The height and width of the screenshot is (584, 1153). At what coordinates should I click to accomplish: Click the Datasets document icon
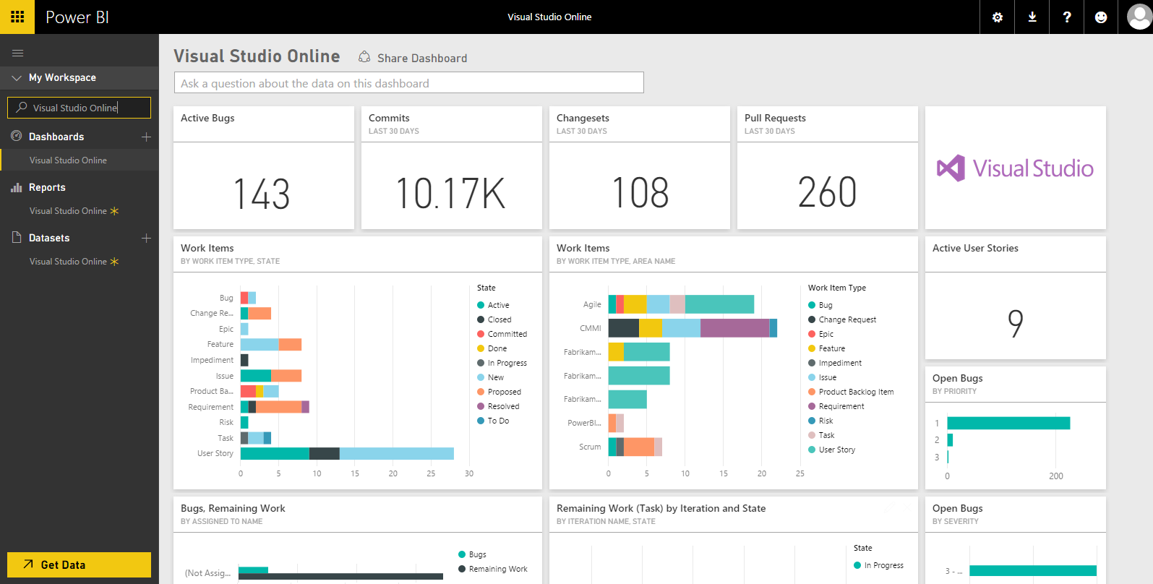pos(17,237)
